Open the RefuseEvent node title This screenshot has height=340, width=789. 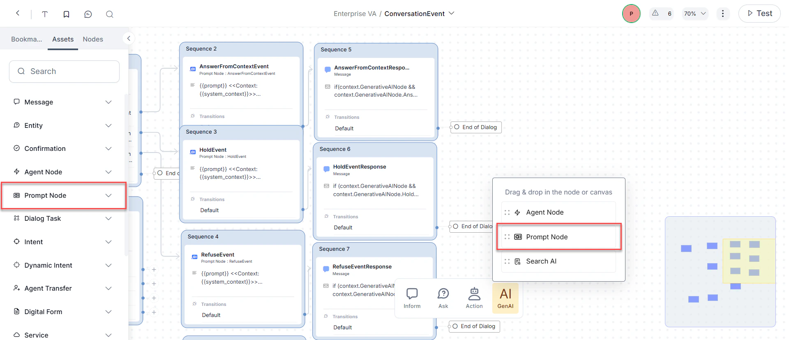[x=218, y=254]
